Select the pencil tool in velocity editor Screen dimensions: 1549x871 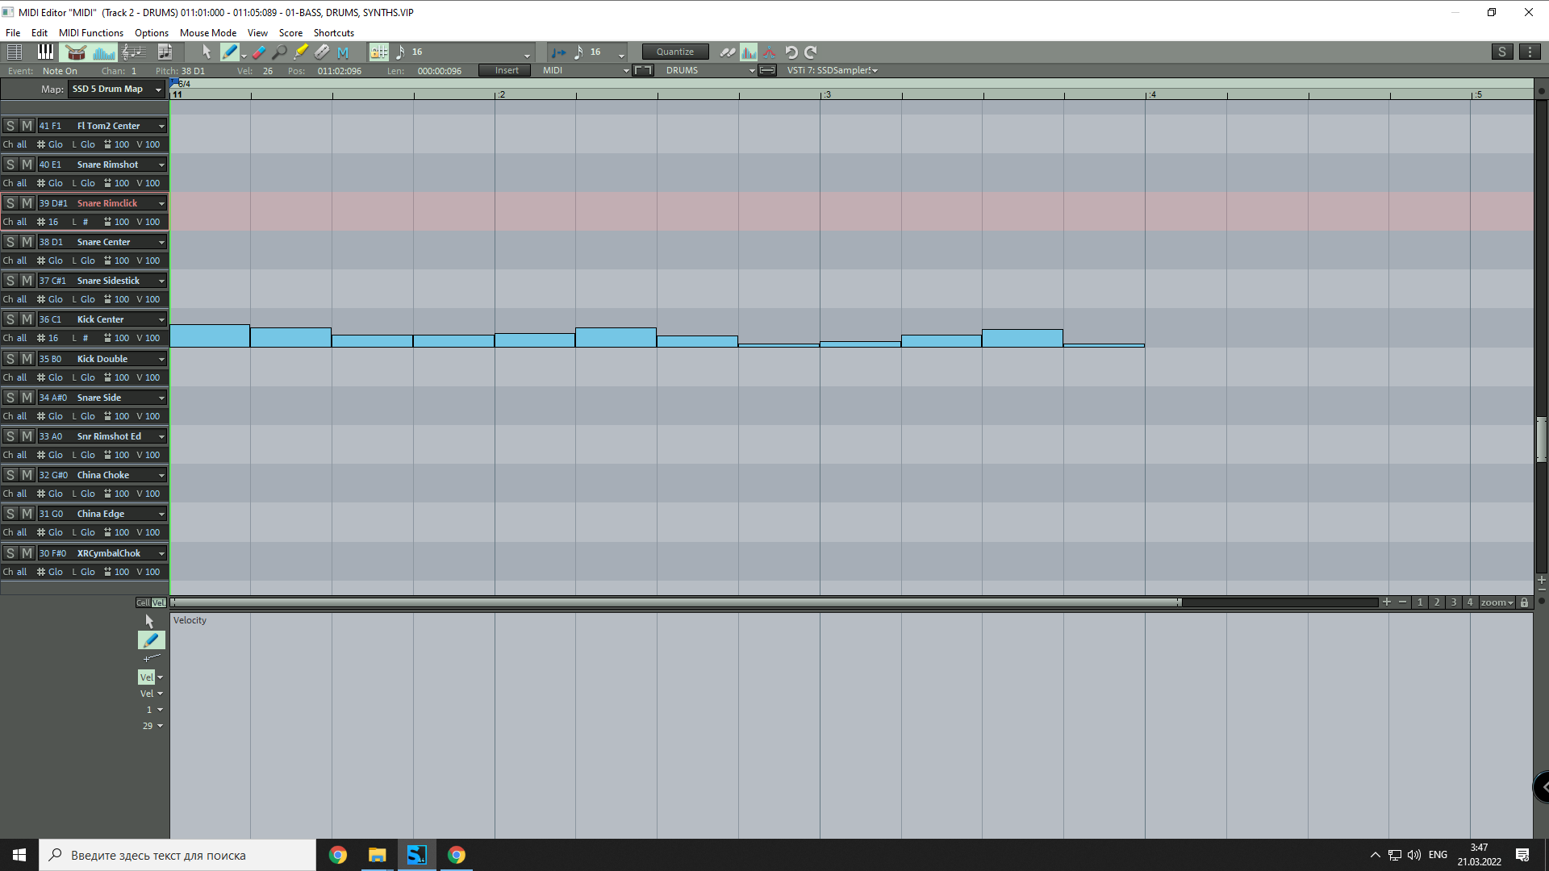pos(152,640)
